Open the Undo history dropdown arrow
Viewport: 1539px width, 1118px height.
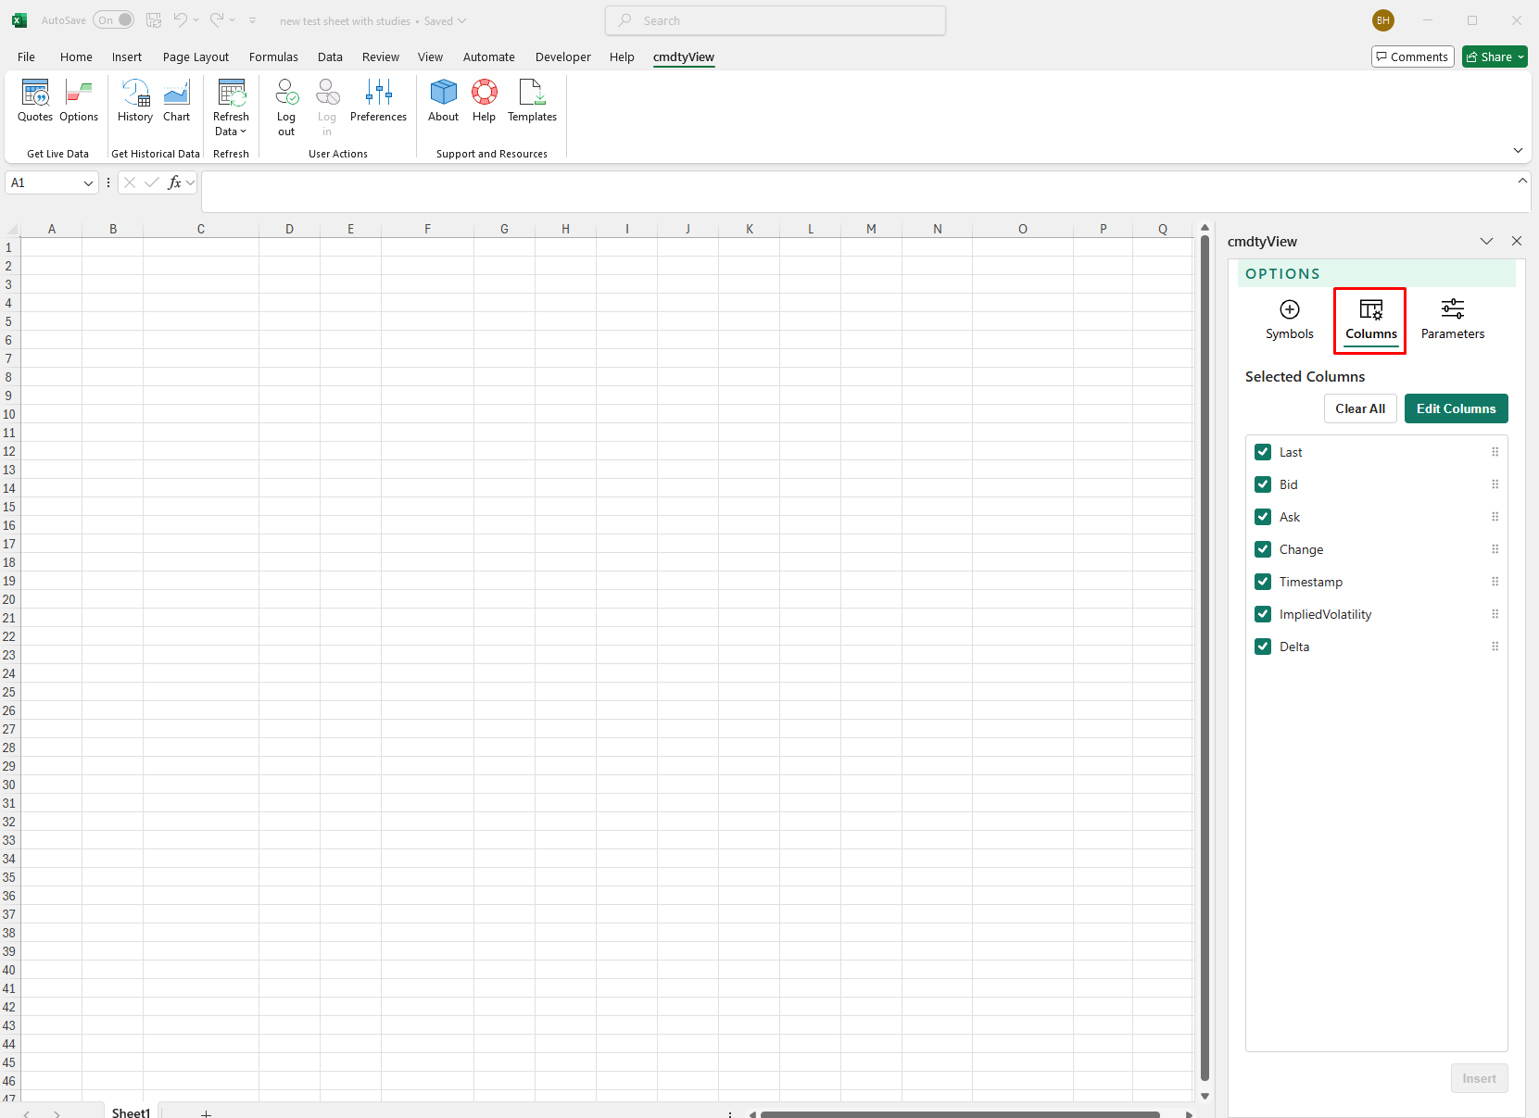pos(196,20)
